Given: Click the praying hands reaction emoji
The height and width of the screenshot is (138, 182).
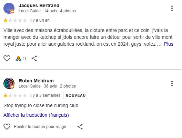Looking at the screenshot, I should point(19,58).
